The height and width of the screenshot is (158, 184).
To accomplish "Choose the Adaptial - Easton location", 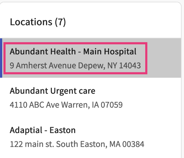I will click(x=43, y=130).
